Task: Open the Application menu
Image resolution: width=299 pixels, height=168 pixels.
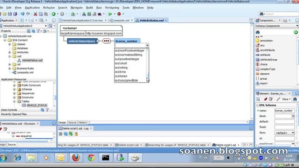Action: coord(32,7)
